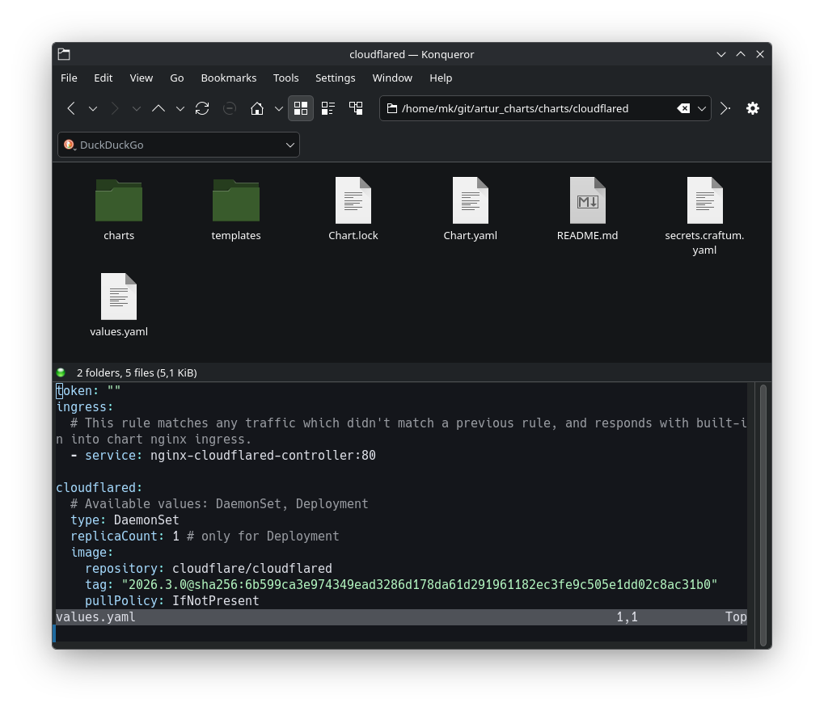
Task: Expand the location bar history dropdown
Action: (702, 109)
